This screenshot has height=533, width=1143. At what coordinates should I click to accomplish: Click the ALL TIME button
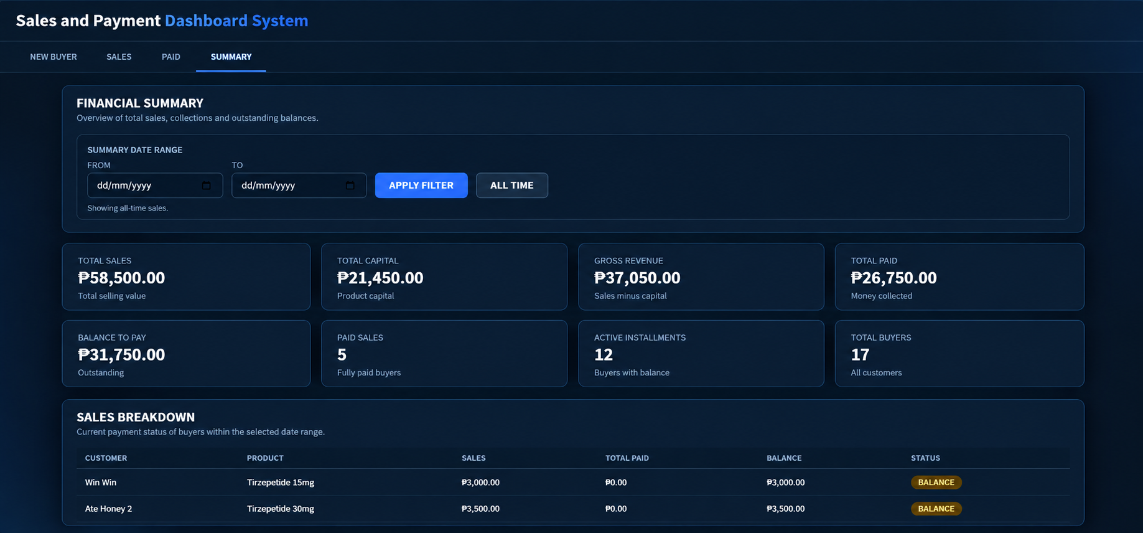tap(512, 186)
